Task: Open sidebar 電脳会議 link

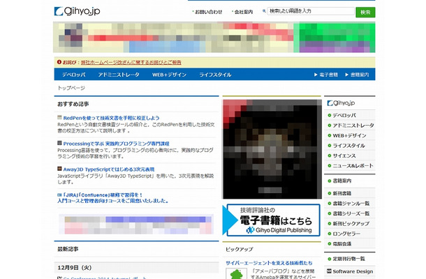Action: click(342, 243)
